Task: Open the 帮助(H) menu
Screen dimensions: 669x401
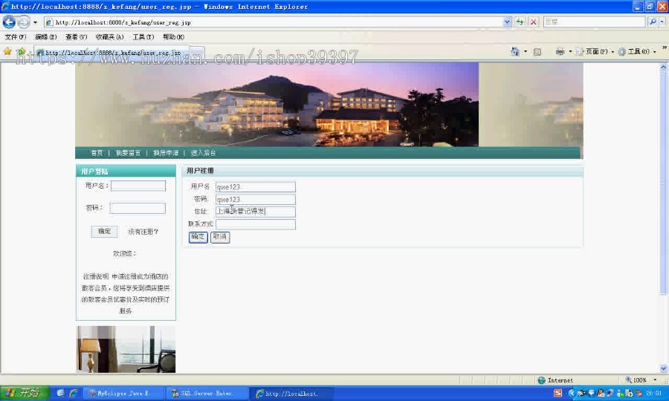Action: click(173, 37)
